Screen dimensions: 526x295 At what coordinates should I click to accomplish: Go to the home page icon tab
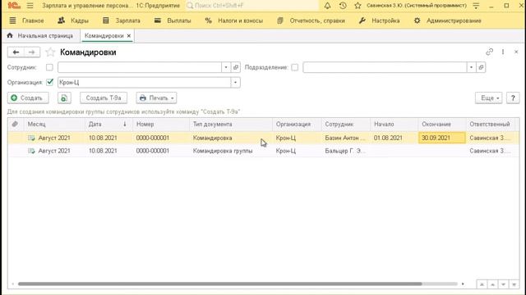pos(10,35)
